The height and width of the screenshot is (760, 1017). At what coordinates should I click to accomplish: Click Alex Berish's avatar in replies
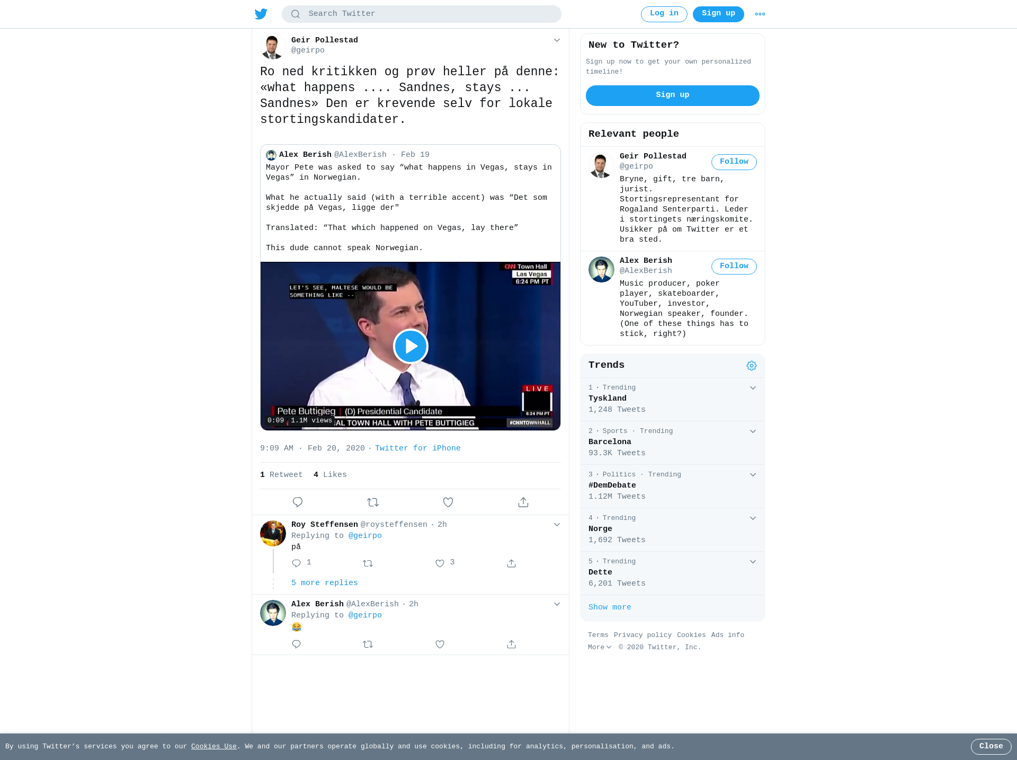[x=273, y=613]
